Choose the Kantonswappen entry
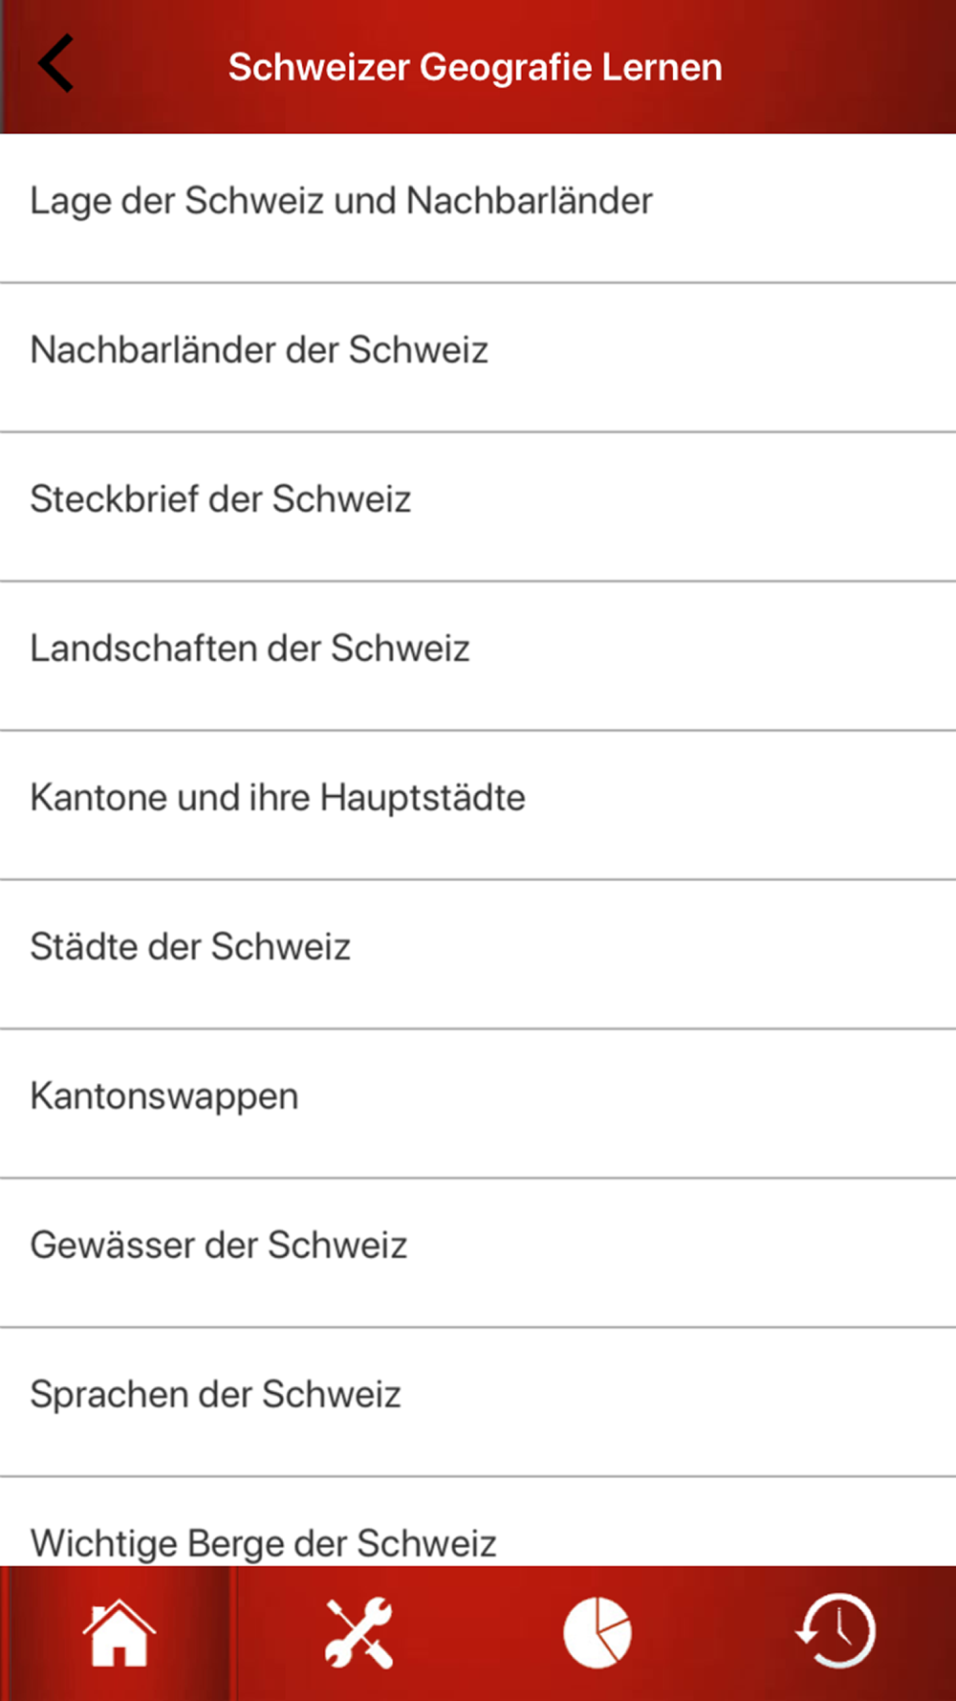This screenshot has height=1701, width=956. (478, 1104)
